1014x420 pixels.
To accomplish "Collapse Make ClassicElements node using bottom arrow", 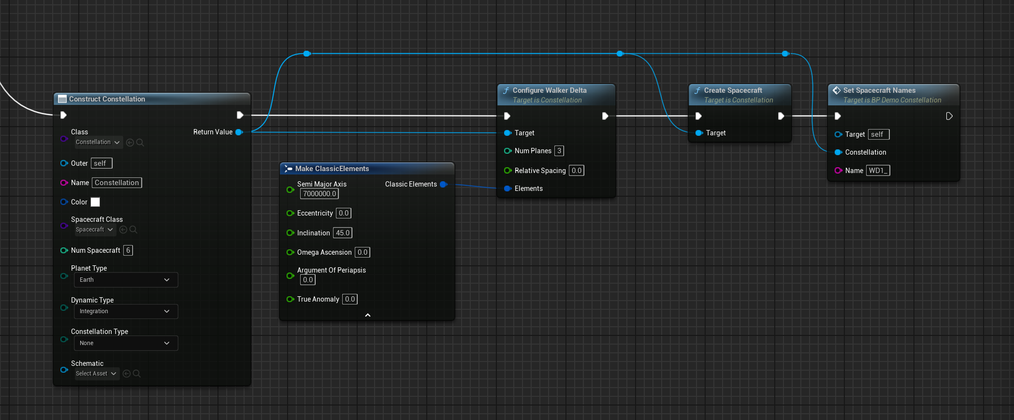I will click(x=367, y=315).
